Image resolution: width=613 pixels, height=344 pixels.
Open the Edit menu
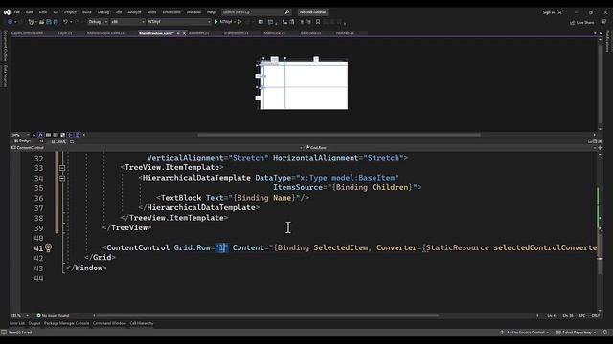click(x=29, y=12)
